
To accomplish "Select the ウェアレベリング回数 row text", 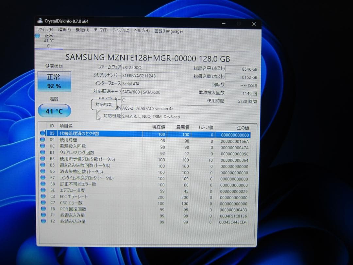I will pos(77,152).
